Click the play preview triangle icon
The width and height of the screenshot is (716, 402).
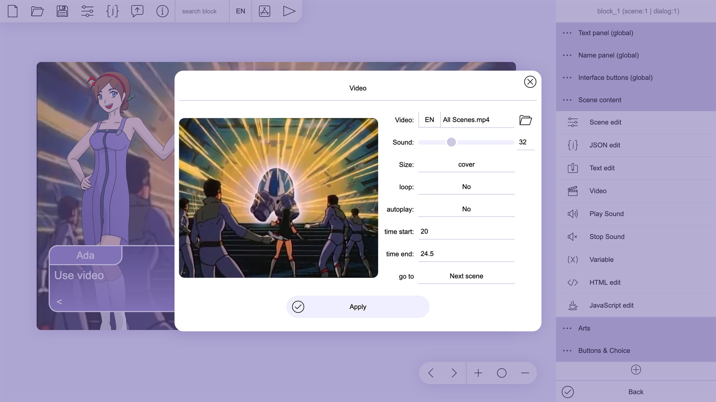pos(289,11)
